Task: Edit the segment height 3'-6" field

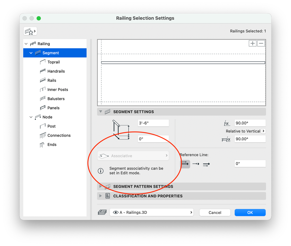Action: point(153,123)
